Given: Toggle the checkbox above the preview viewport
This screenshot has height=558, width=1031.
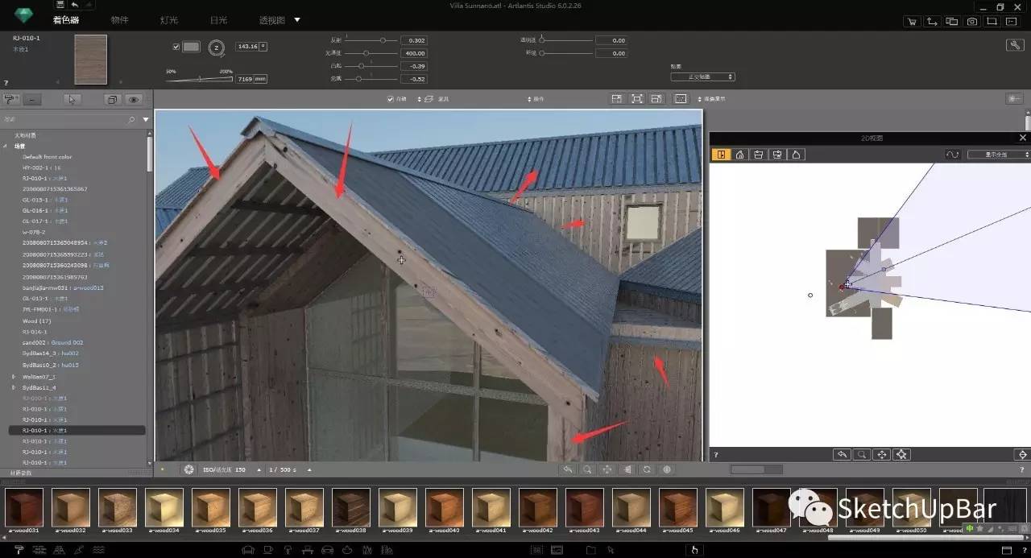Looking at the screenshot, I should (391, 99).
